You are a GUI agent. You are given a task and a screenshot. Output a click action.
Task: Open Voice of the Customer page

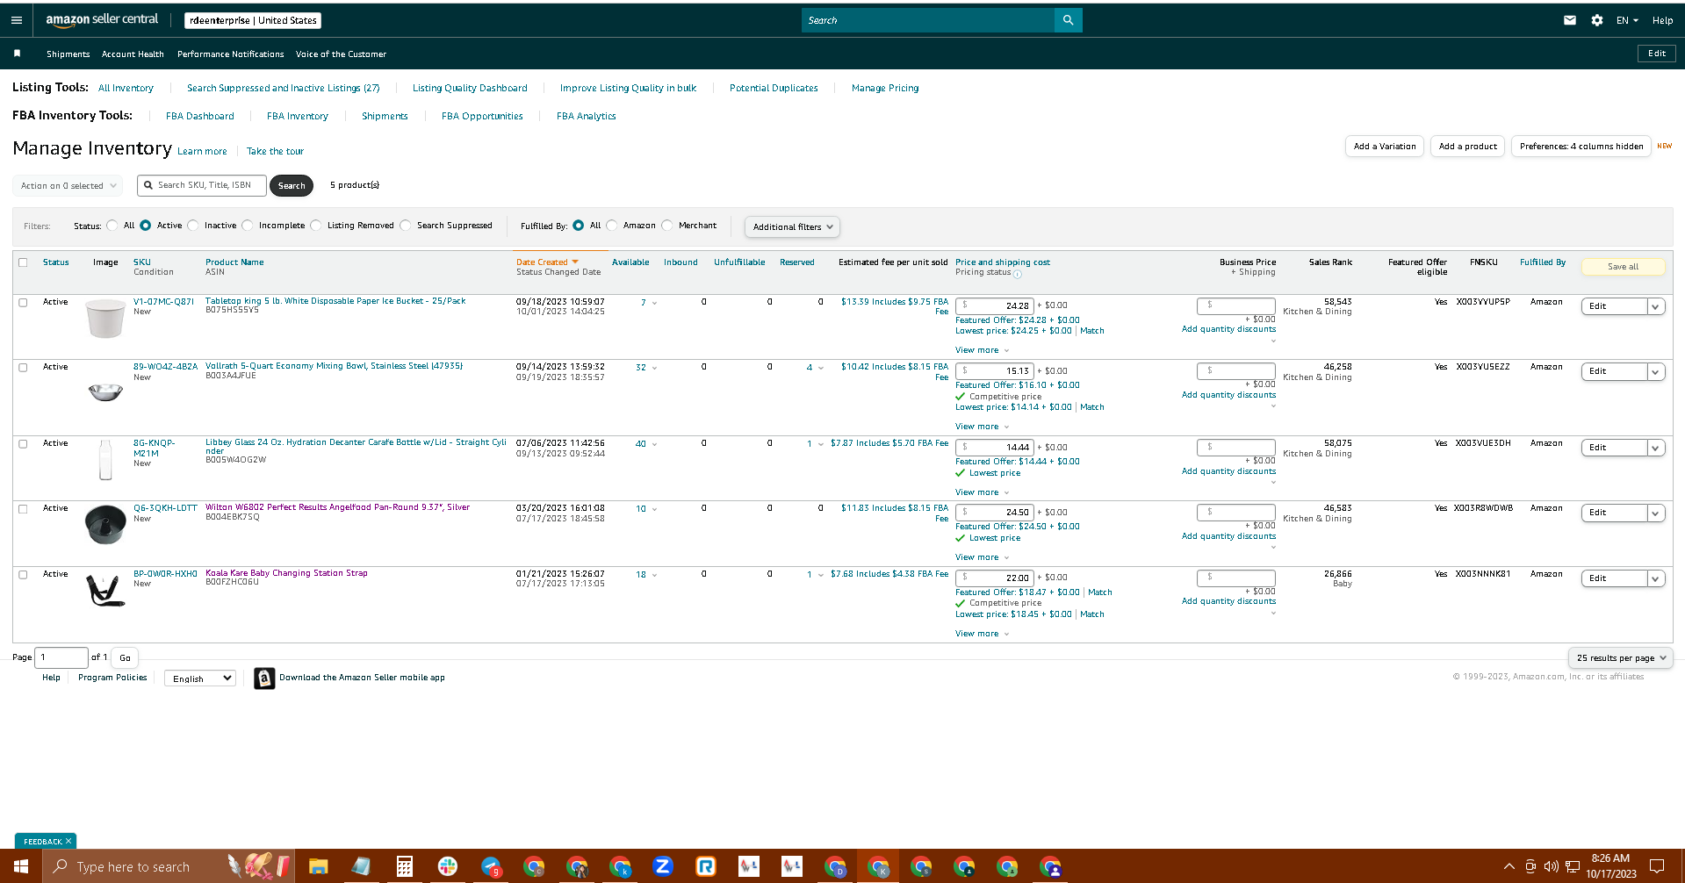pos(341,54)
